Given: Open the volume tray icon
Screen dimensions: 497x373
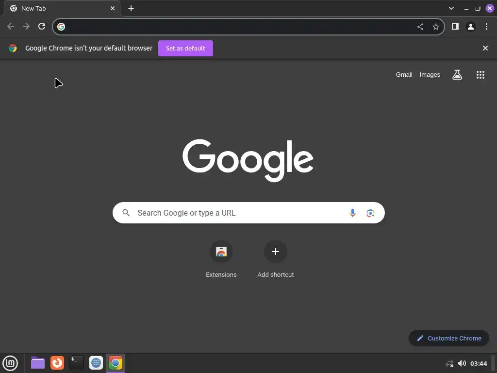Looking at the screenshot, I should pos(462,363).
